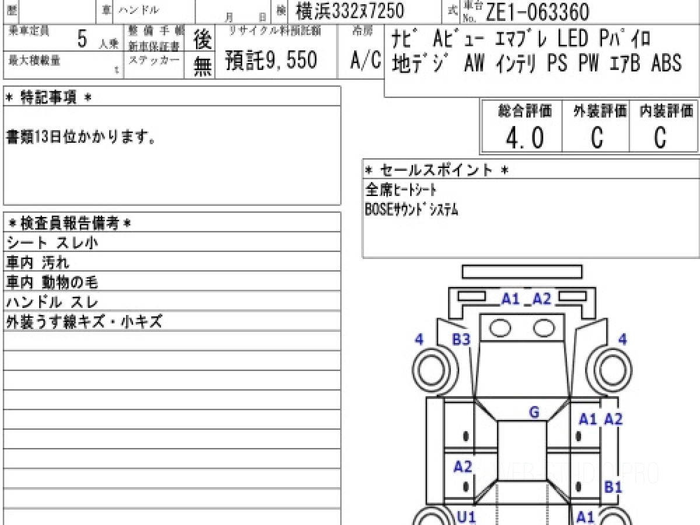Click the B1 damage mark on the diagram
Viewport: 700px width, 525px height.
(613, 487)
